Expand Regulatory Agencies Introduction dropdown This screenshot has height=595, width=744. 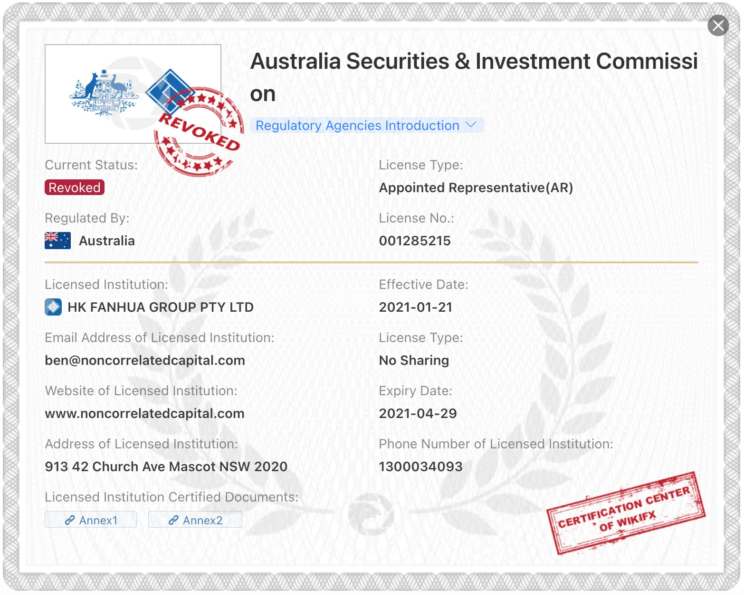[366, 125]
